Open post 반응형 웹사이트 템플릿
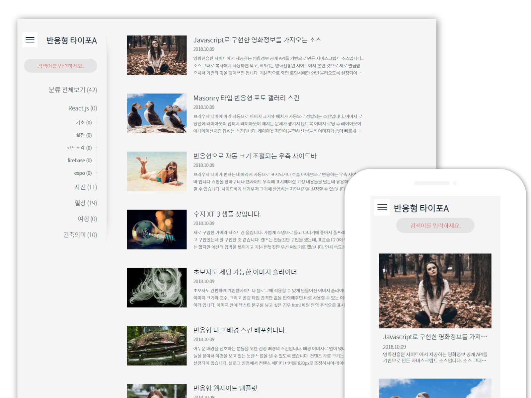Image resolution: width=531 pixels, height=398 pixels. click(x=225, y=388)
